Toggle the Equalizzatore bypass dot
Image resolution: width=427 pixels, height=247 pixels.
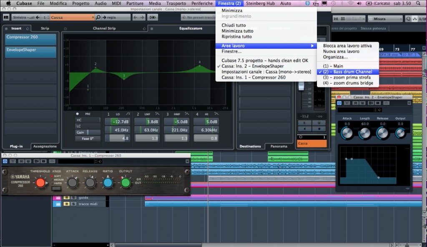click(x=152, y=28)
